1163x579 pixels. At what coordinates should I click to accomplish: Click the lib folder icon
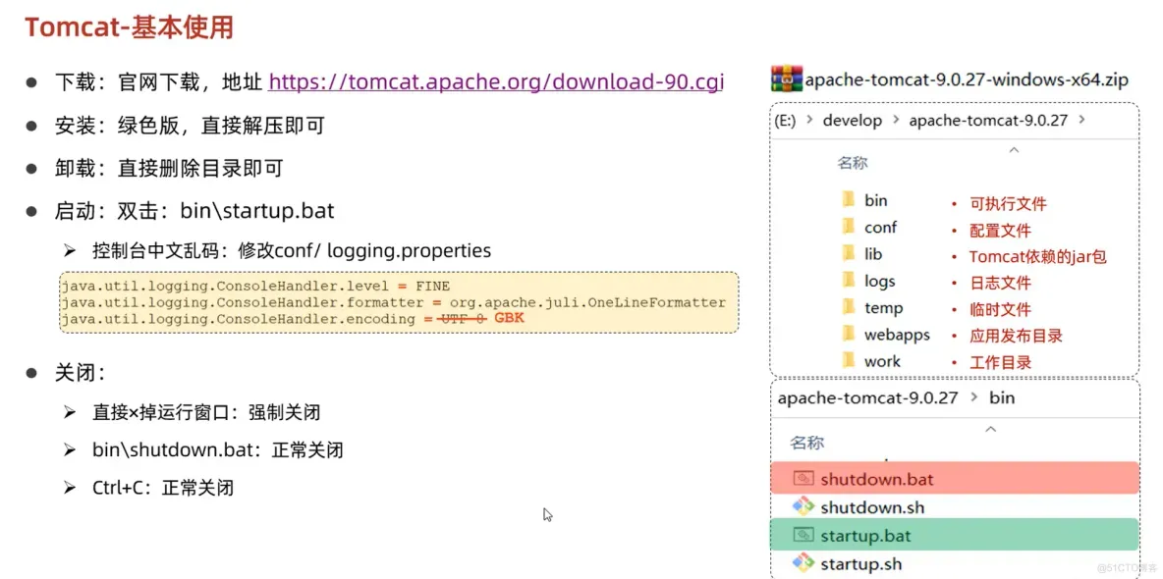click(849, 253)
